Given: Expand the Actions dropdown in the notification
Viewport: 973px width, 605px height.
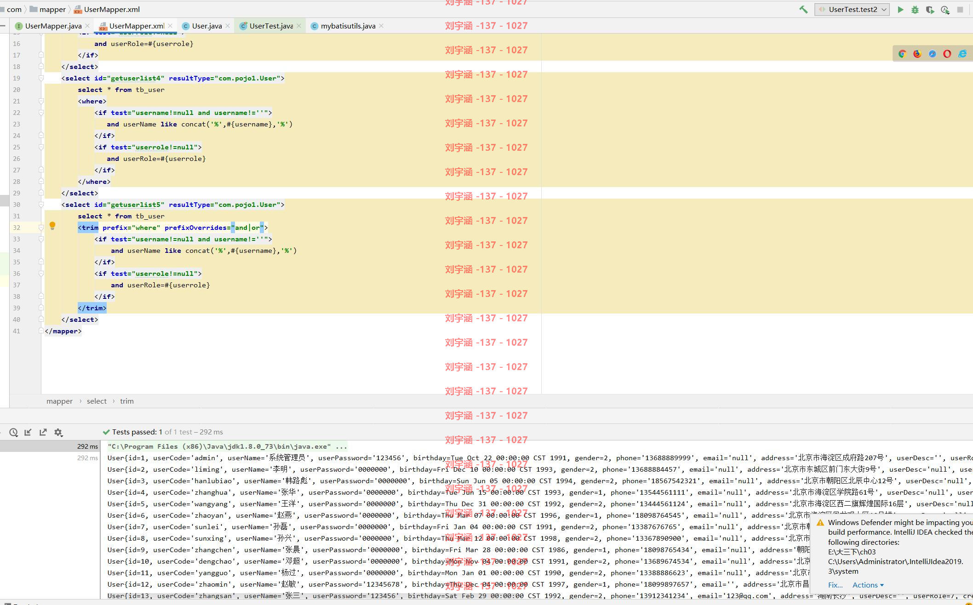Looking at the screenshot, I should [x=868, y=585].
